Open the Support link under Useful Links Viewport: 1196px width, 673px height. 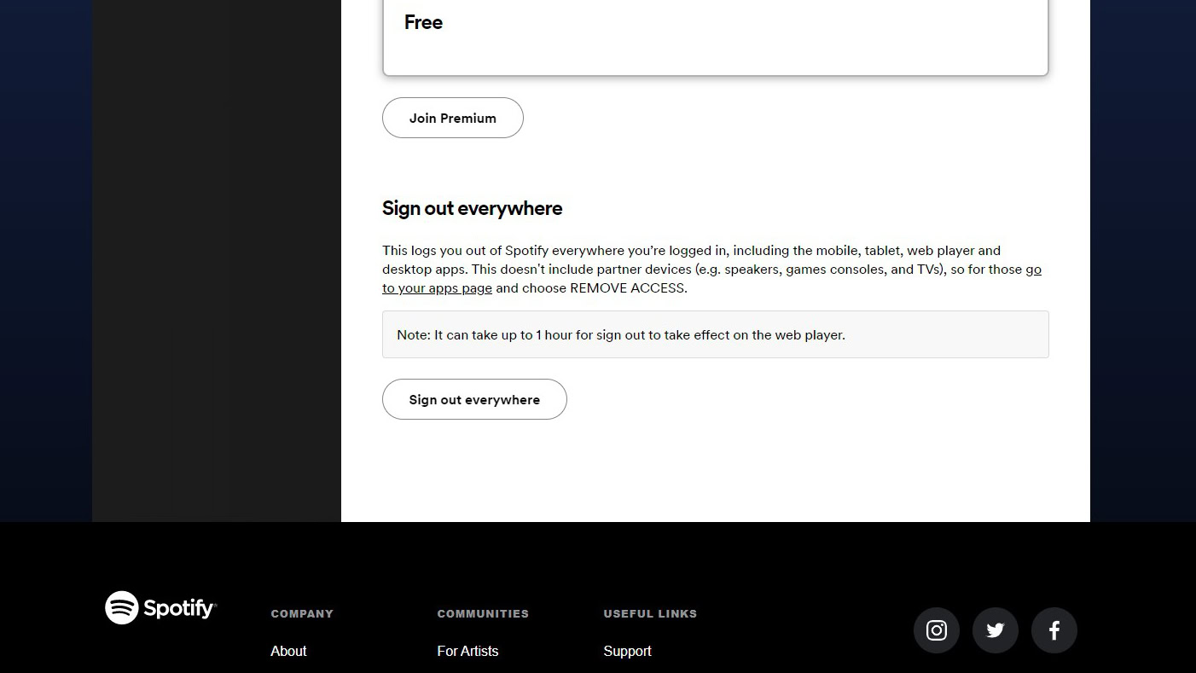(627, 651)
